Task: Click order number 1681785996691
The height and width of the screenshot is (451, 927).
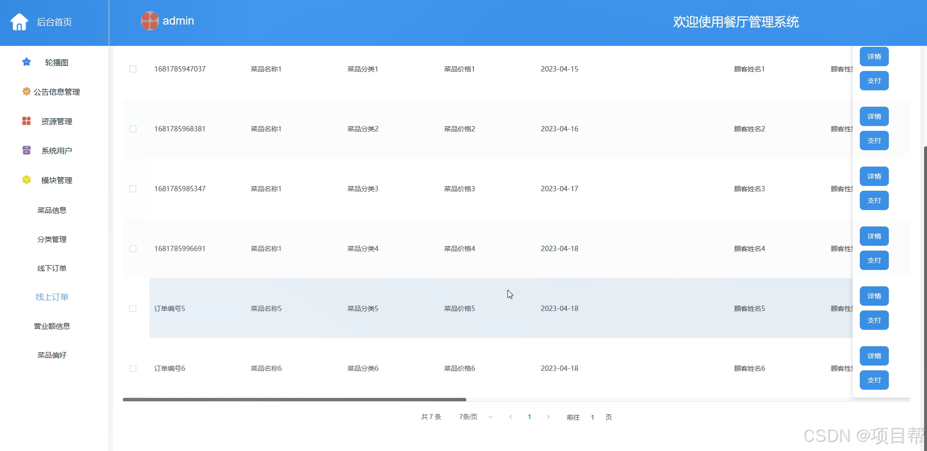Action: tap(180, 249)
